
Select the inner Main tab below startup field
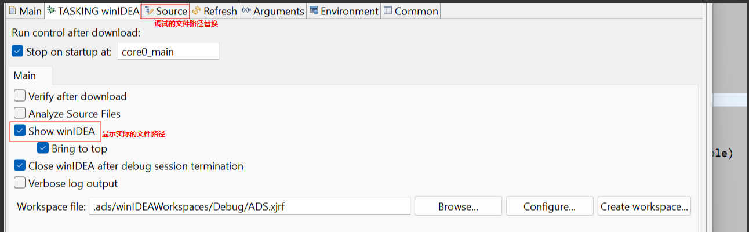pos(25,75)
